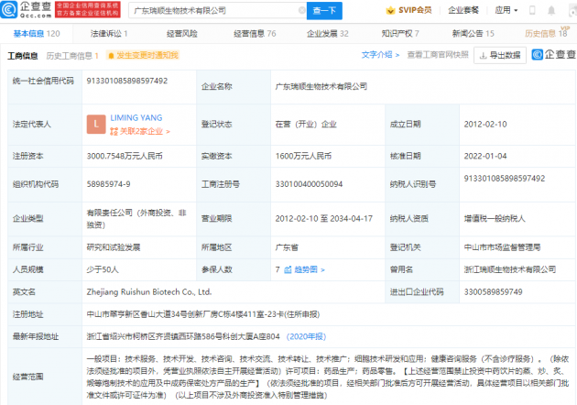Select 增值税一般纳税人 taxpayer qualification
577x405 pixels.
point(495,219)
